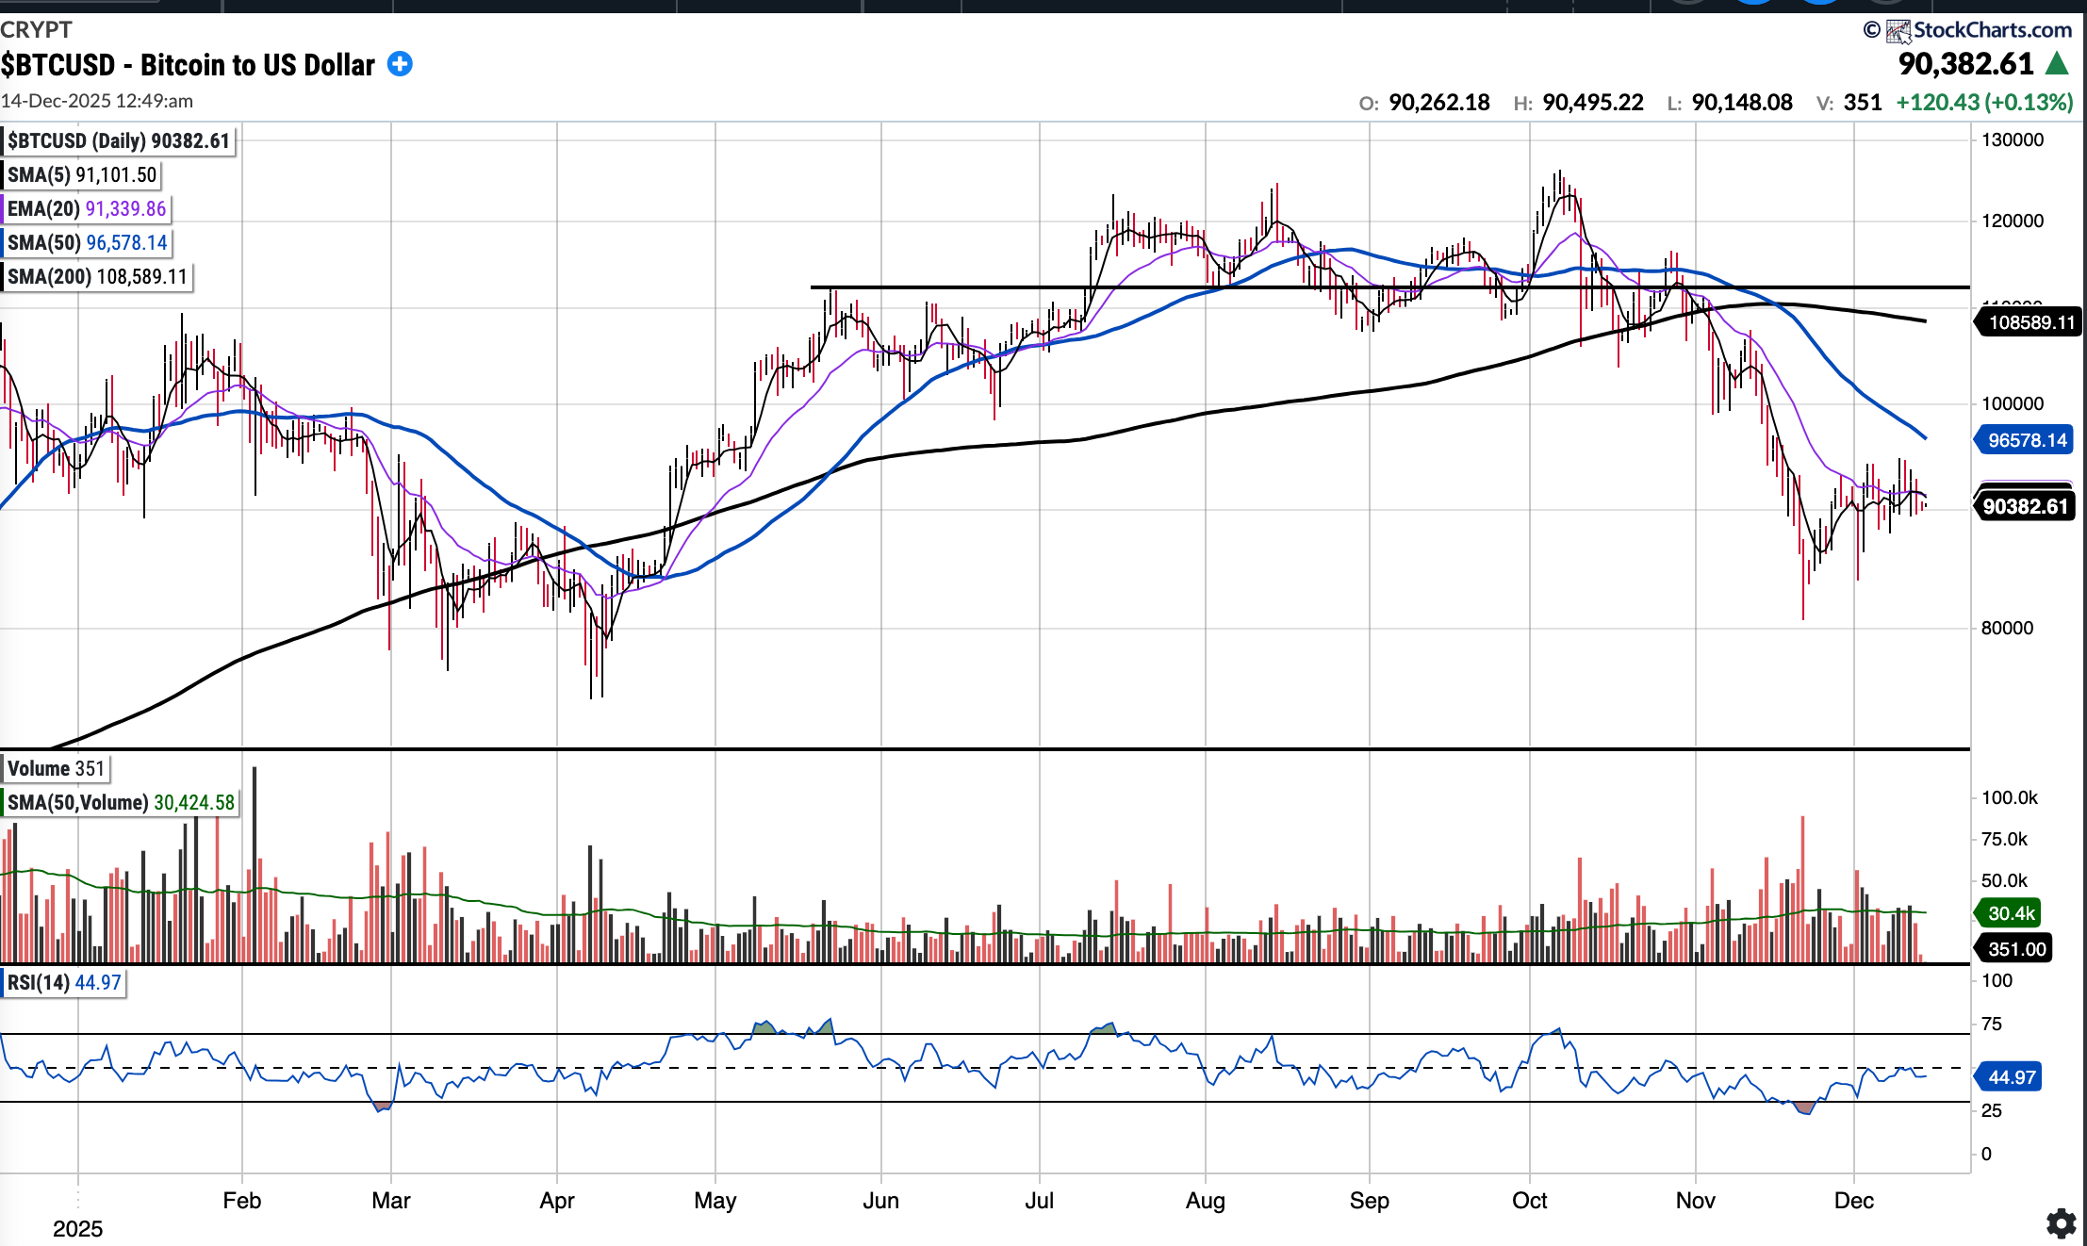This screenshot has width=2087, height=1246.
Task: Open chart settings via gear icon
Action: (2061, 1223)
